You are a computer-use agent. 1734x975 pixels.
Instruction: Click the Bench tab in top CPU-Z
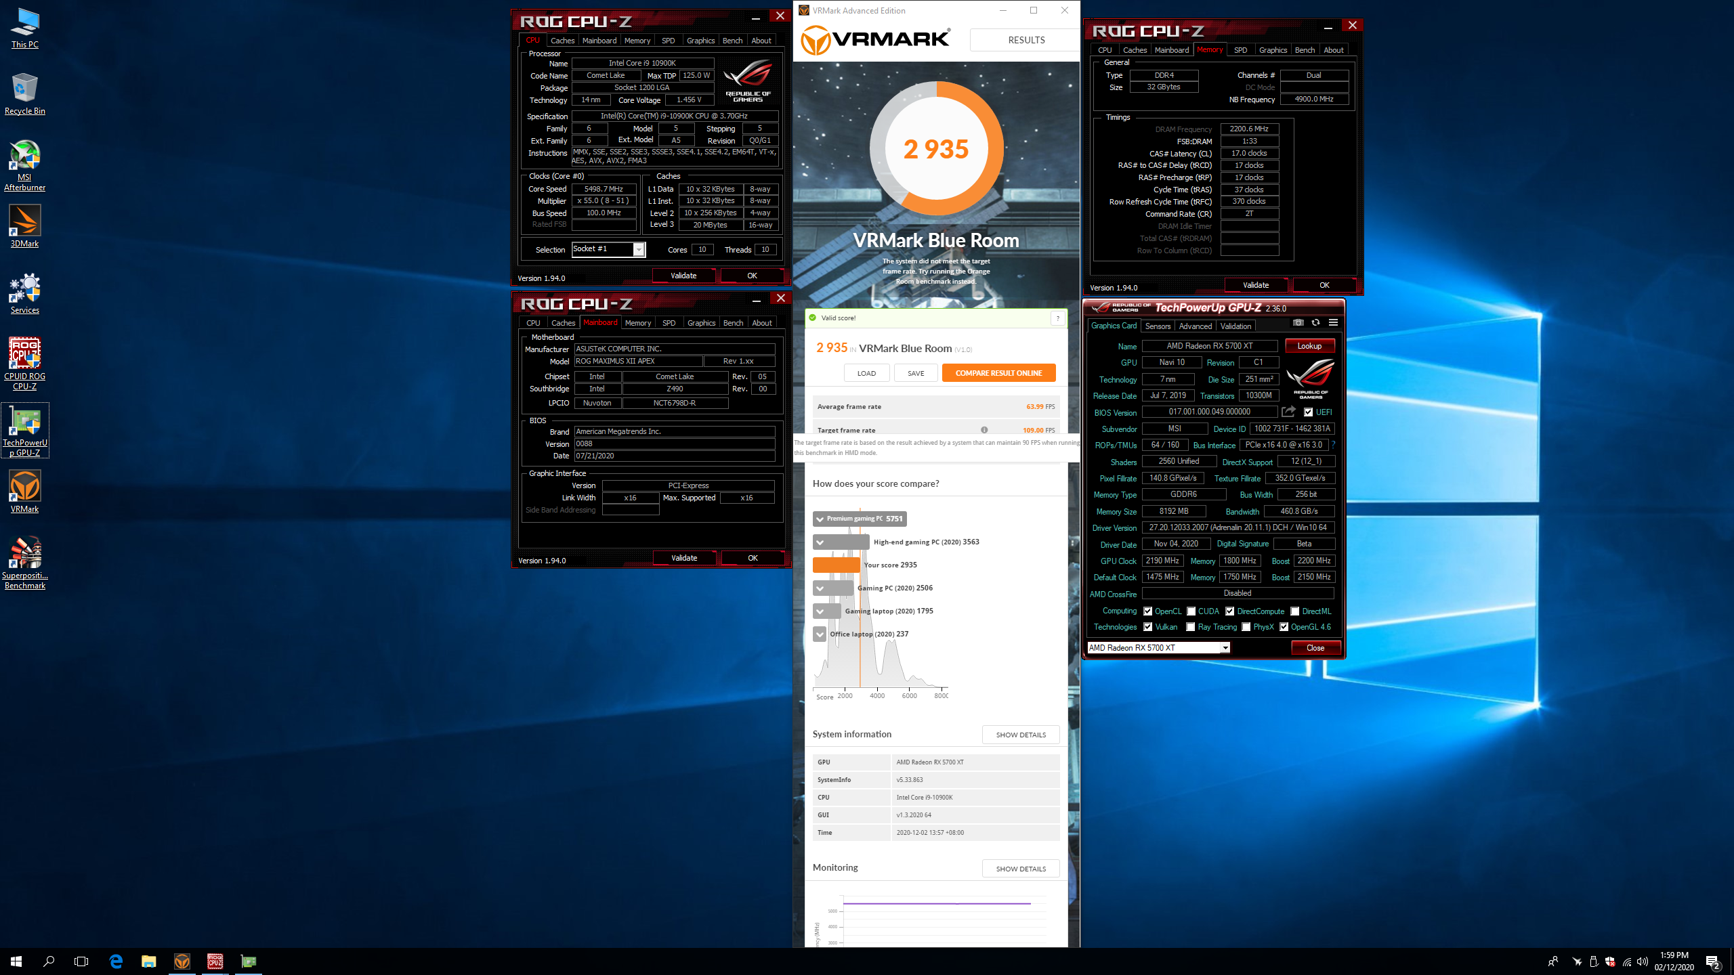point(732,41)
